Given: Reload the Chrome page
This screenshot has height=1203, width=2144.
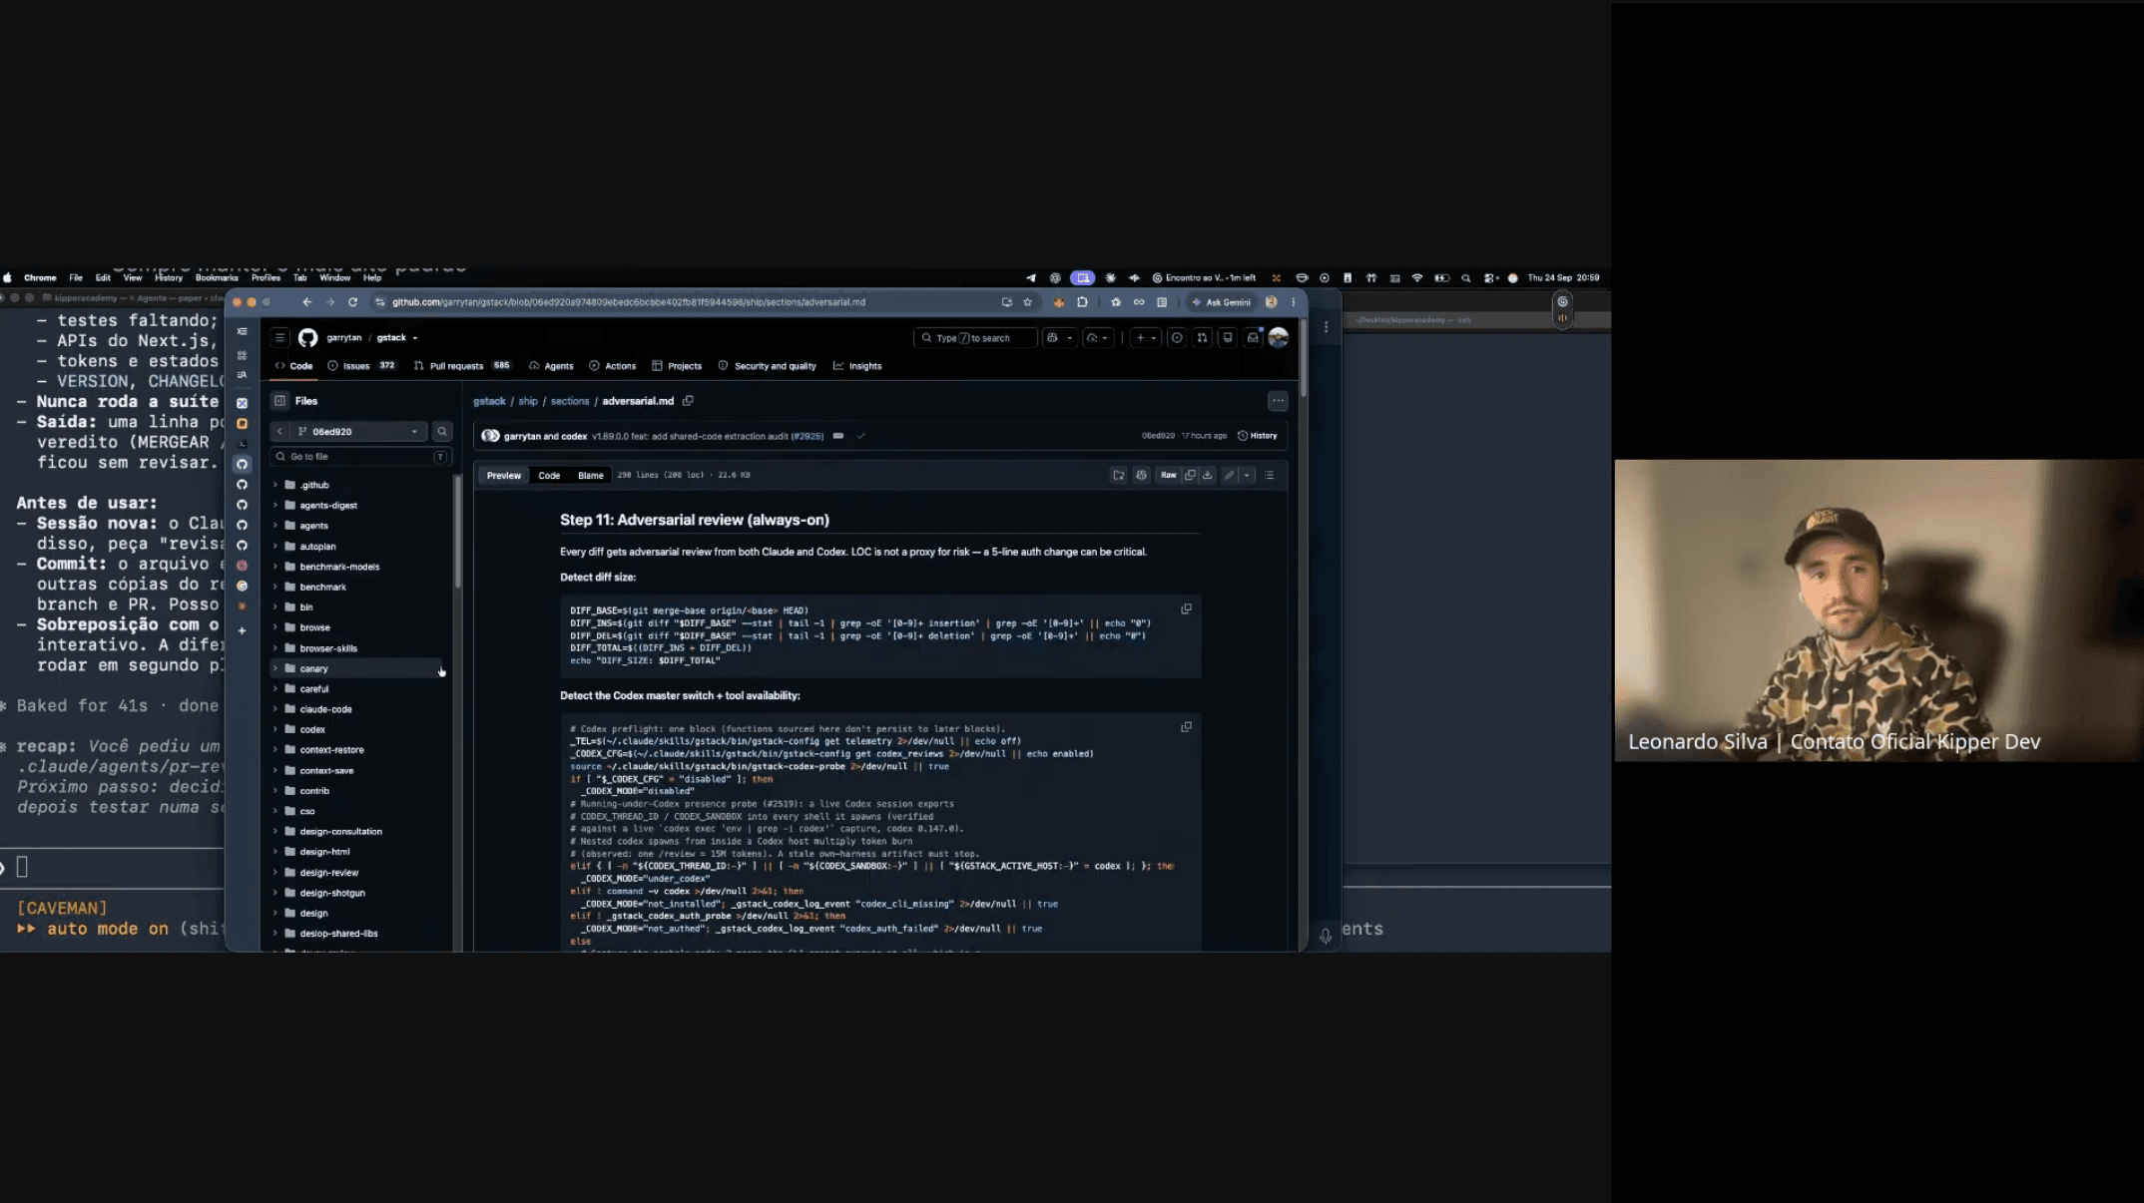Looking at the screenshot, I should click(352, 302).
